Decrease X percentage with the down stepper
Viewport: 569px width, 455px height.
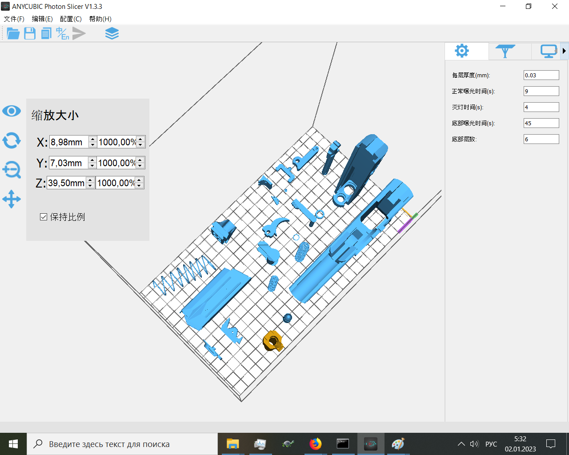pyautogui.click(x=140, y=145)
